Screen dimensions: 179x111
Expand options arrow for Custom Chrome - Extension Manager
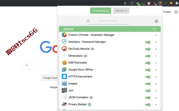[x=156, y=35]
